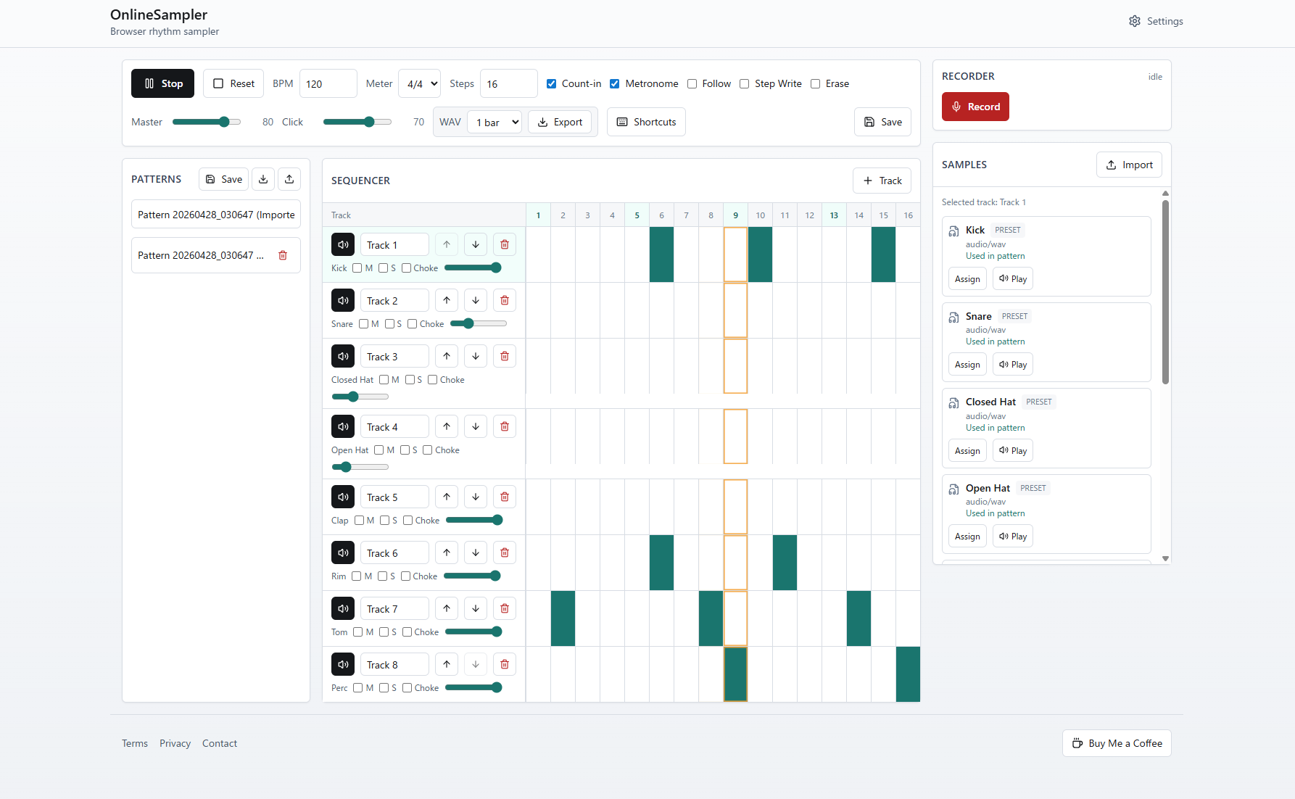Delete the second pattern via trash icon
This screenshot has width=1295, height=799.
click(x=283, y=255)
